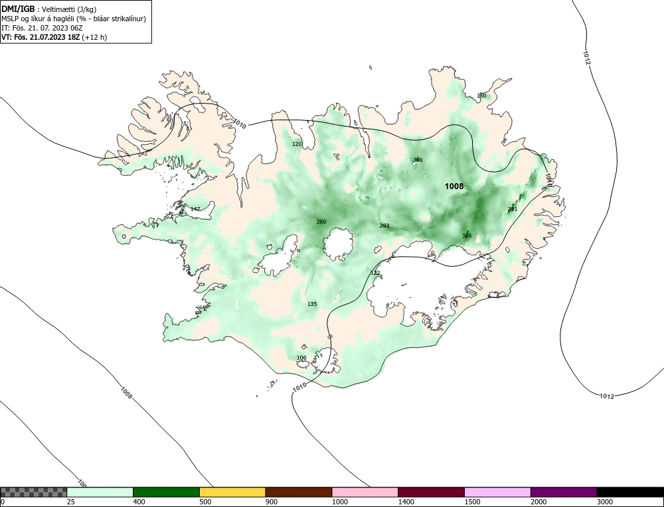Click the lavender 1500–2000 legend swatch
This screenshot has height=507, width=664.
click(x=497, y=492)
